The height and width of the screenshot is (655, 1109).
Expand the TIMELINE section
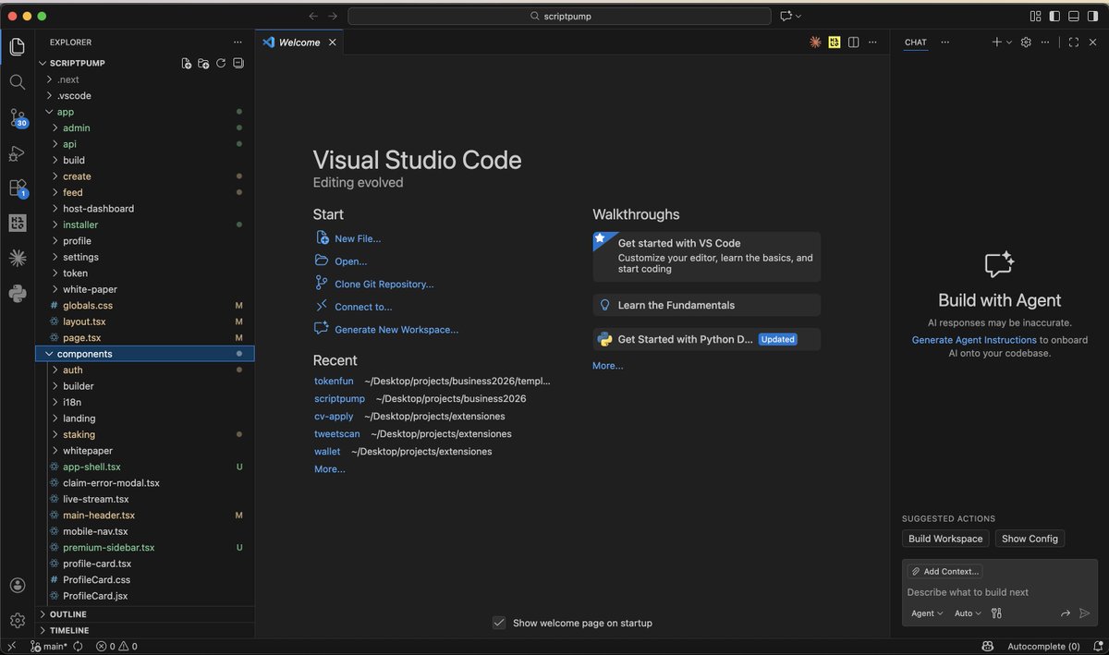[145, 630]
